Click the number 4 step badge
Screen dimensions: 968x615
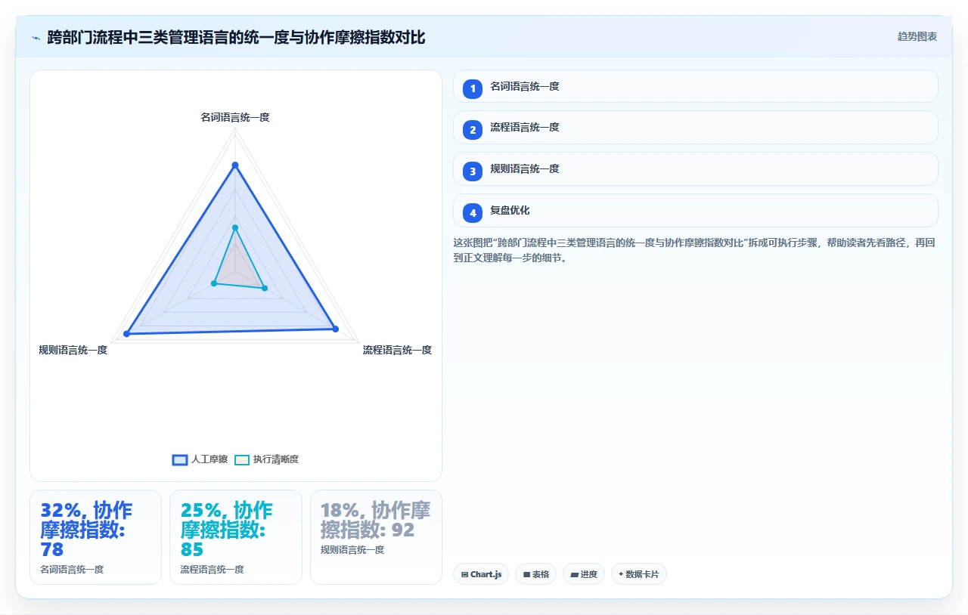[x=473, y=213]
